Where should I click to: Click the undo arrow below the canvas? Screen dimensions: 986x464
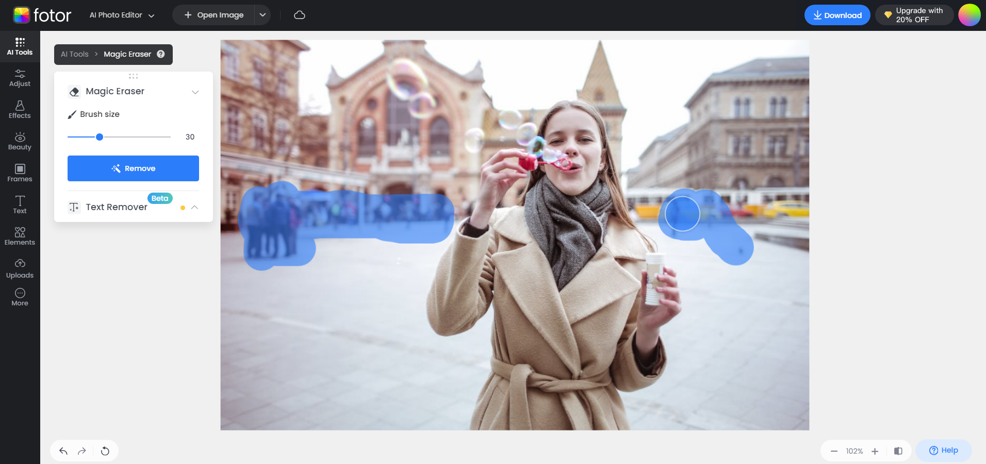pyautogui.click(x=62, y=450)
